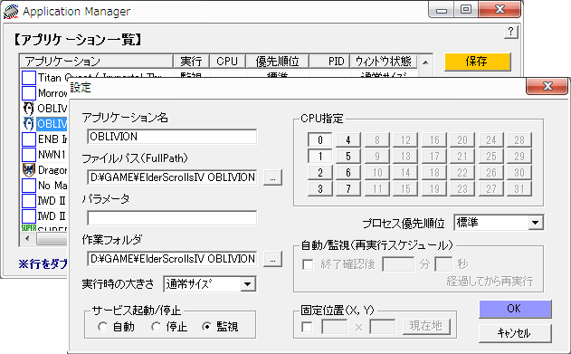Close the 設定 dialog
Screen dimensions: 571x354
[x=547, y=87]
